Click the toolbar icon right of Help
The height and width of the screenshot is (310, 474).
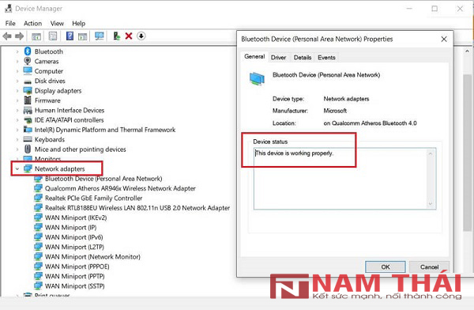(x=82, y=36)
